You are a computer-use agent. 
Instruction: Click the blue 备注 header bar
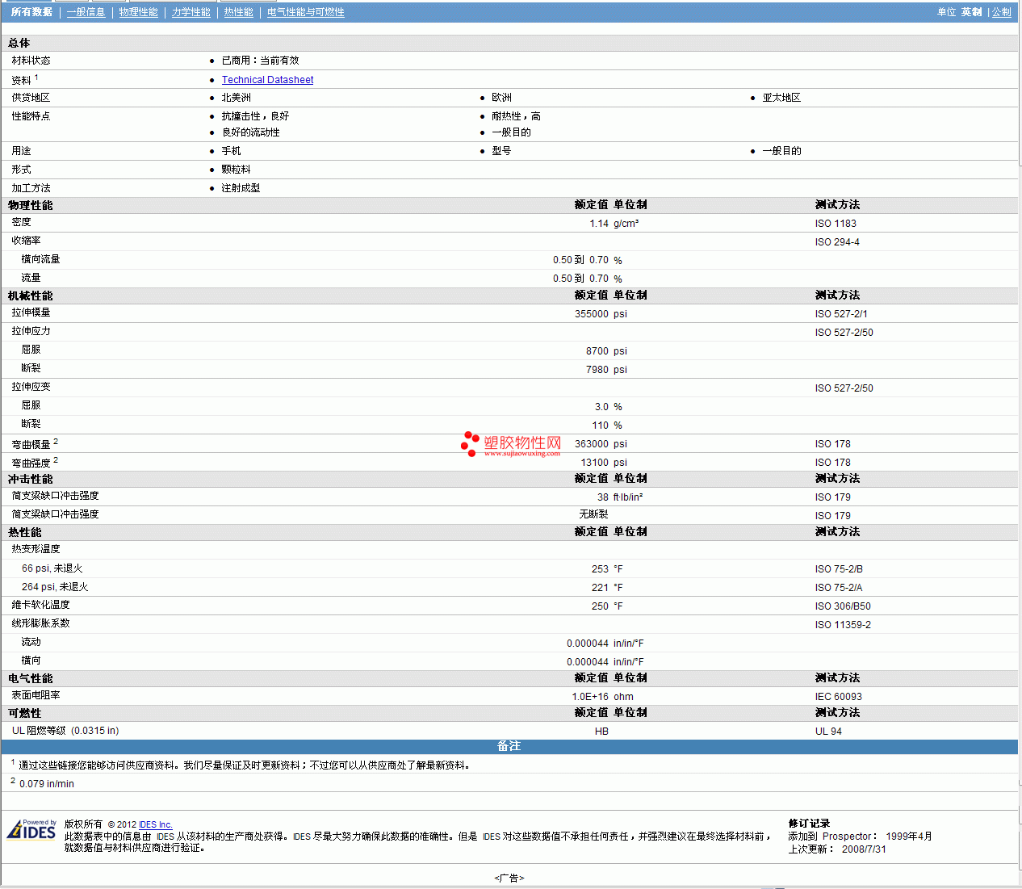pos(509,746)
